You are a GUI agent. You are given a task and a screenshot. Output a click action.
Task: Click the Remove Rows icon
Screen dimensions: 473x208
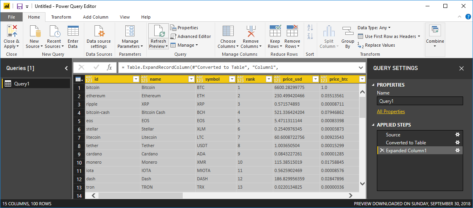[x=292, y=31]
